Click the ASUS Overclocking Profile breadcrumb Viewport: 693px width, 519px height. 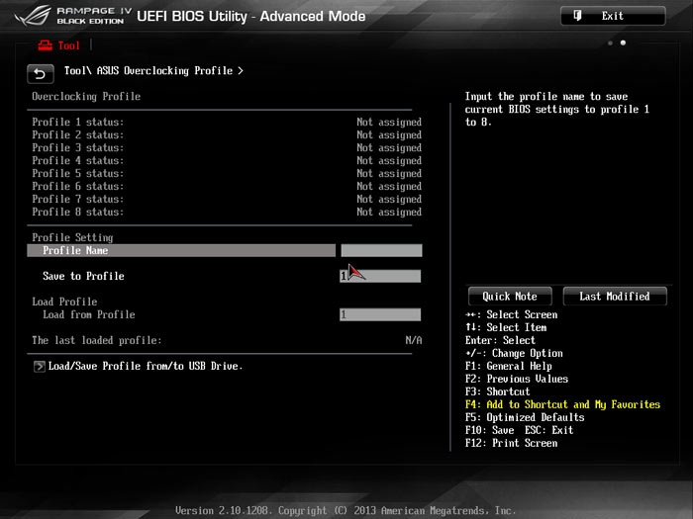tap(152, 71)
